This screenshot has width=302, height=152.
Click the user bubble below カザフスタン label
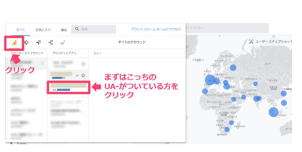(256, 84)
